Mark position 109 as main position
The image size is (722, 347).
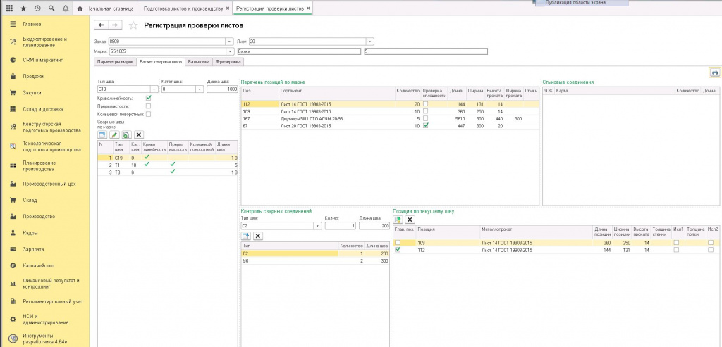398,243
